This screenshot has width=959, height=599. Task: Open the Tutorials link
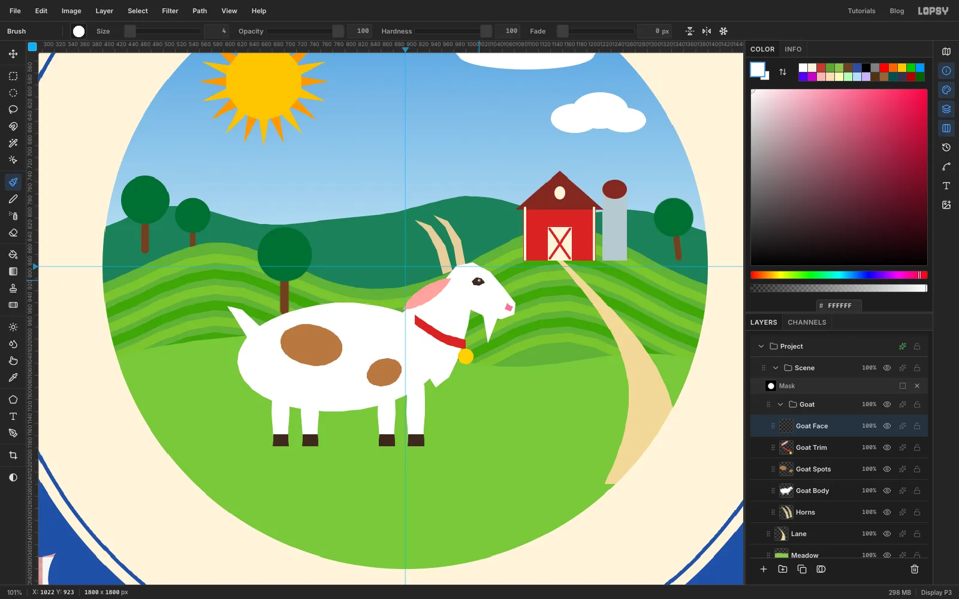(x=861, y=11)
